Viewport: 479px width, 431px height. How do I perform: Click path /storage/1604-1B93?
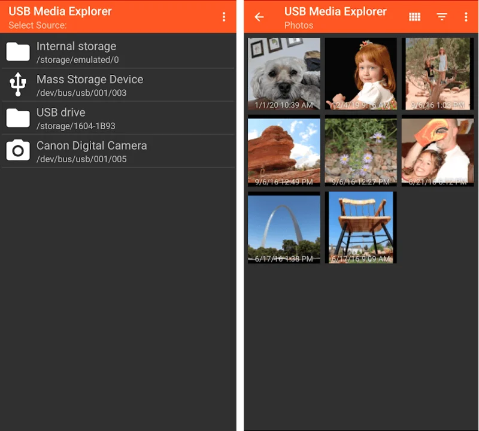(x=76, y=126)
